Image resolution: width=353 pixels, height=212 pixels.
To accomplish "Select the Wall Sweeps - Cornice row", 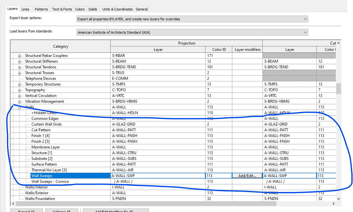I will pos(50,181).
